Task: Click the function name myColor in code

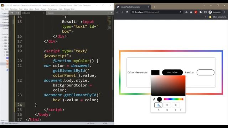Action: (81, 61)
